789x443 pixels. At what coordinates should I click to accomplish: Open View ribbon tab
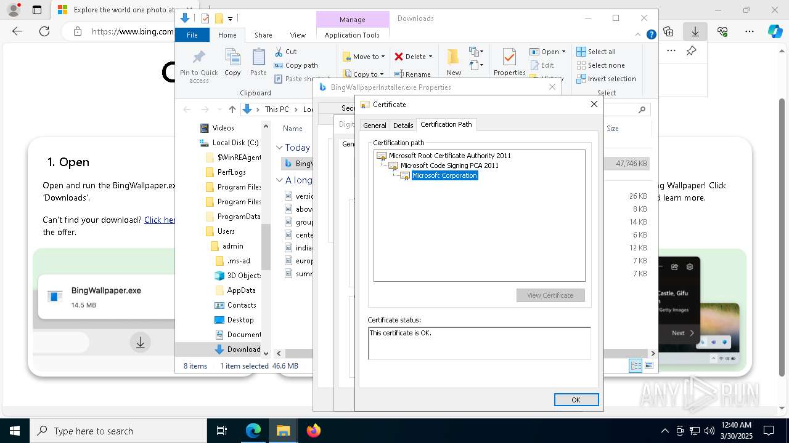pyautogui.click(x=298, y=35)
